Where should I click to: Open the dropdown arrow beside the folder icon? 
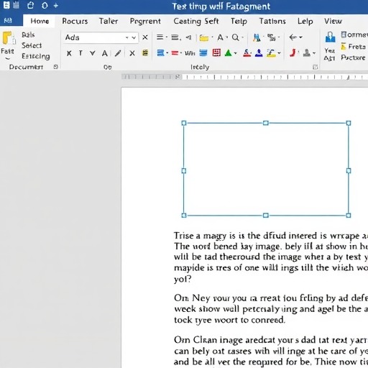[x=212, y=37]
